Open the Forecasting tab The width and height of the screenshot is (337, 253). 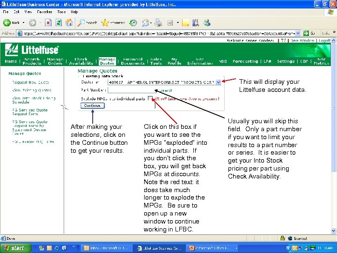click(x=245, y=61)
